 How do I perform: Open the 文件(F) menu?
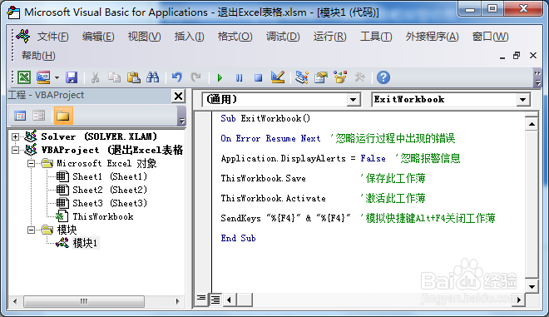53,37
